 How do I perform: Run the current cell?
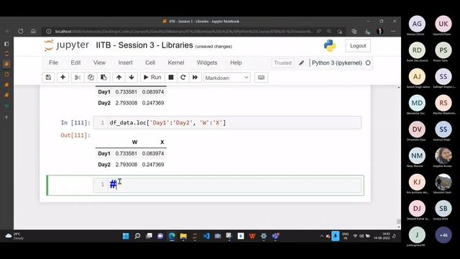coord(152,78)
